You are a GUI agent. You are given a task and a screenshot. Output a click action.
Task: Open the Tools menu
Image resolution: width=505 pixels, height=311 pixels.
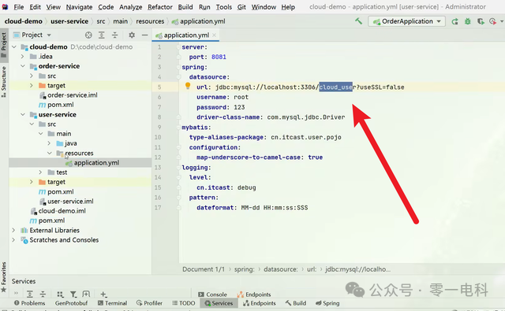224,7
